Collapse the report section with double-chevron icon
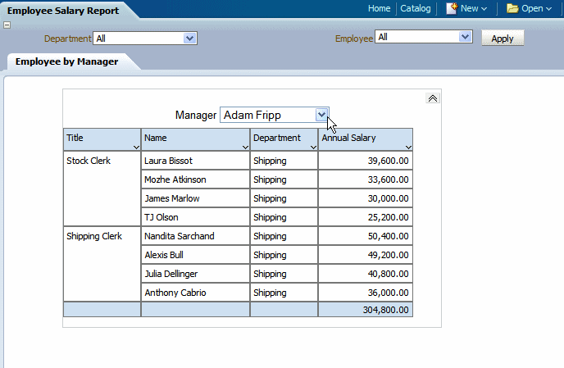The image size is (564, 368). (433, 98)
